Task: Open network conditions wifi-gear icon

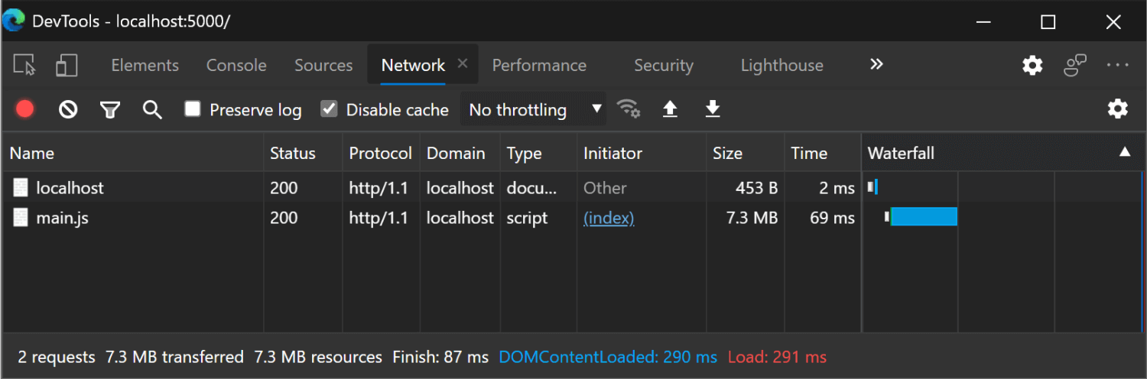Action: click(x=629, y=109)
